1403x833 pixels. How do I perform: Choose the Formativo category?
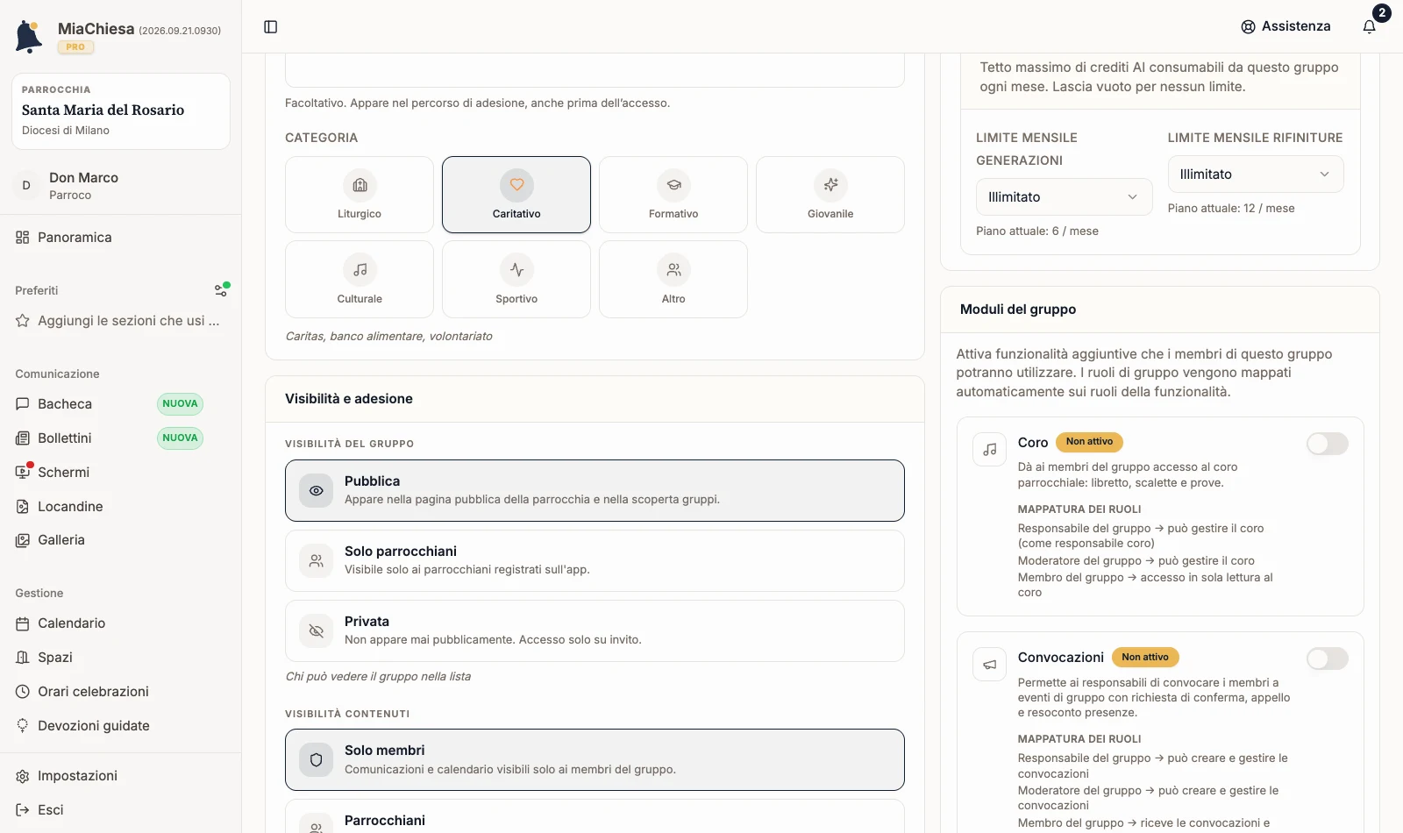(x=673, y=195)
